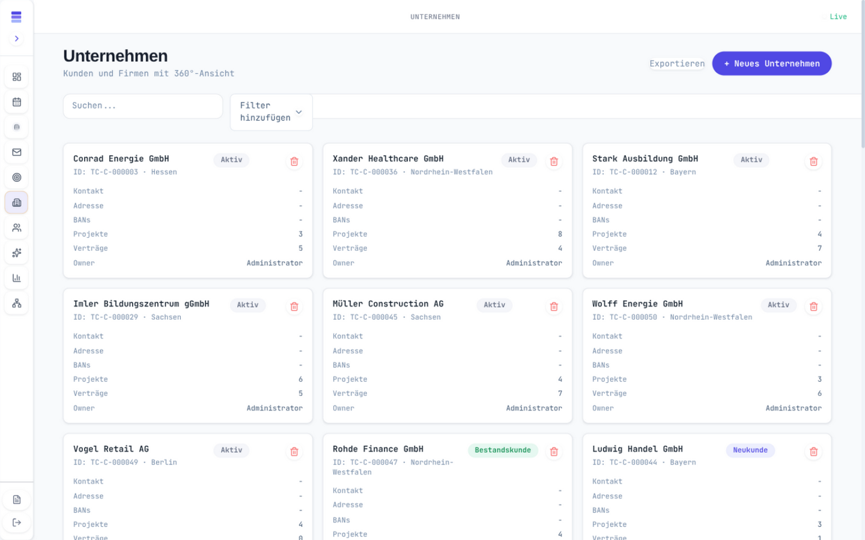Open the database icon in sidebar
This screenshot has width=865, height=540.
point(17,127)
